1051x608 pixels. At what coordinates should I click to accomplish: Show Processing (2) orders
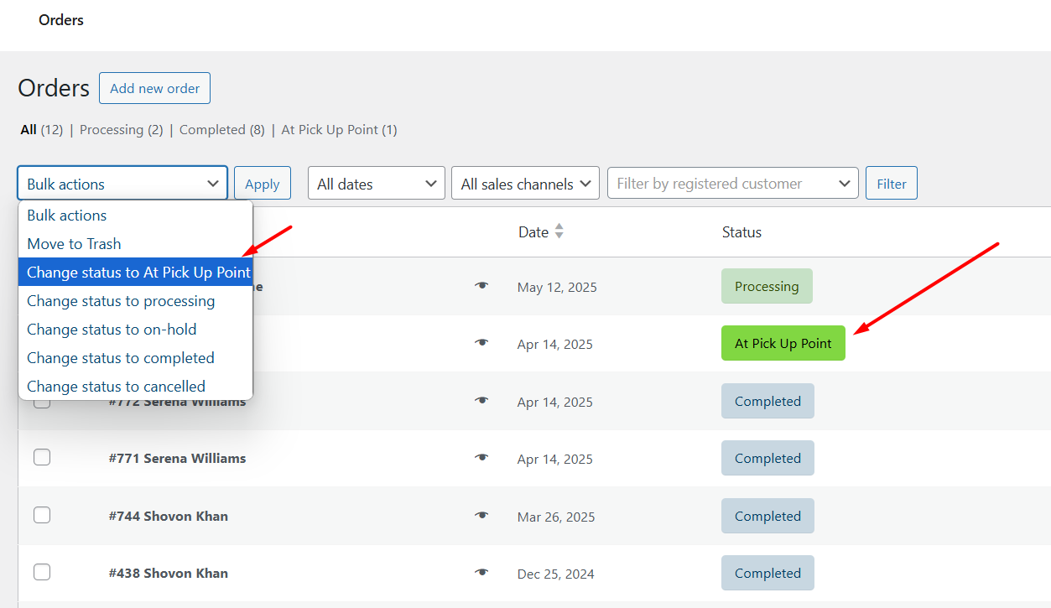pyautogui.click(x=122, y=130)
